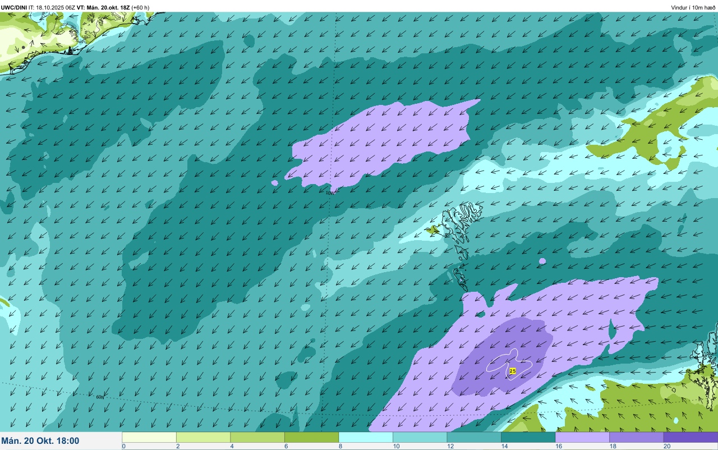
Task: Pick the 12–14 teal legend swatch
Action: point(474,437)
